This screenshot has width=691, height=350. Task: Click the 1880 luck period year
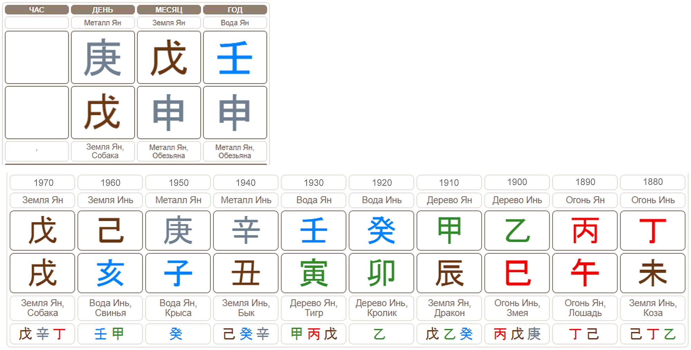click(653, 182)
